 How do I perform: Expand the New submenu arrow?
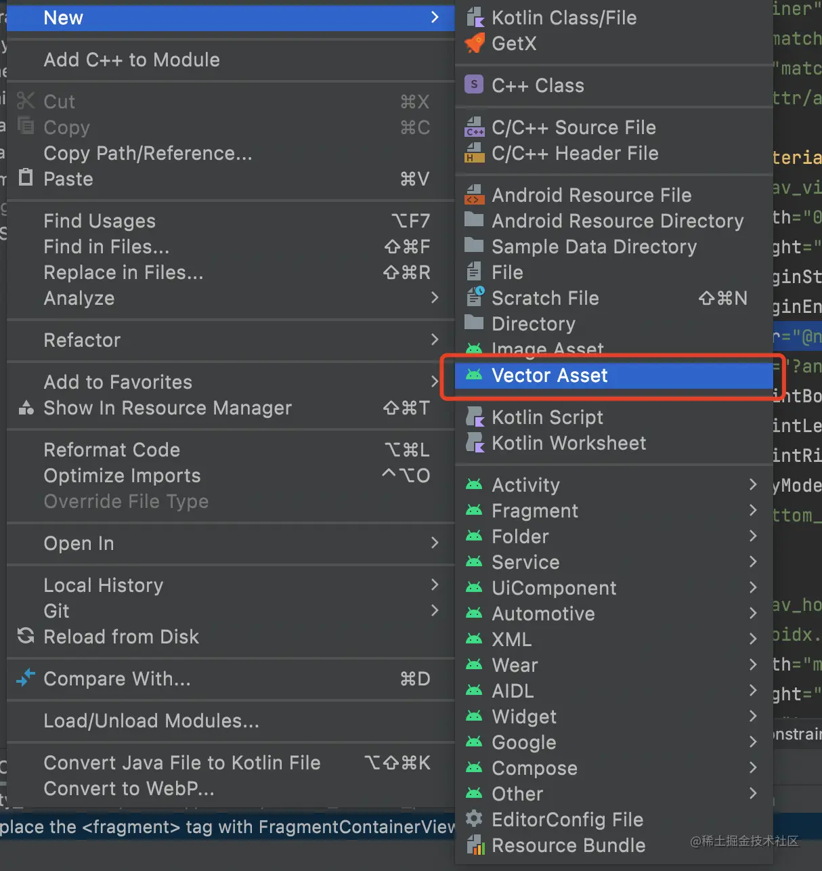coord(435,17)
